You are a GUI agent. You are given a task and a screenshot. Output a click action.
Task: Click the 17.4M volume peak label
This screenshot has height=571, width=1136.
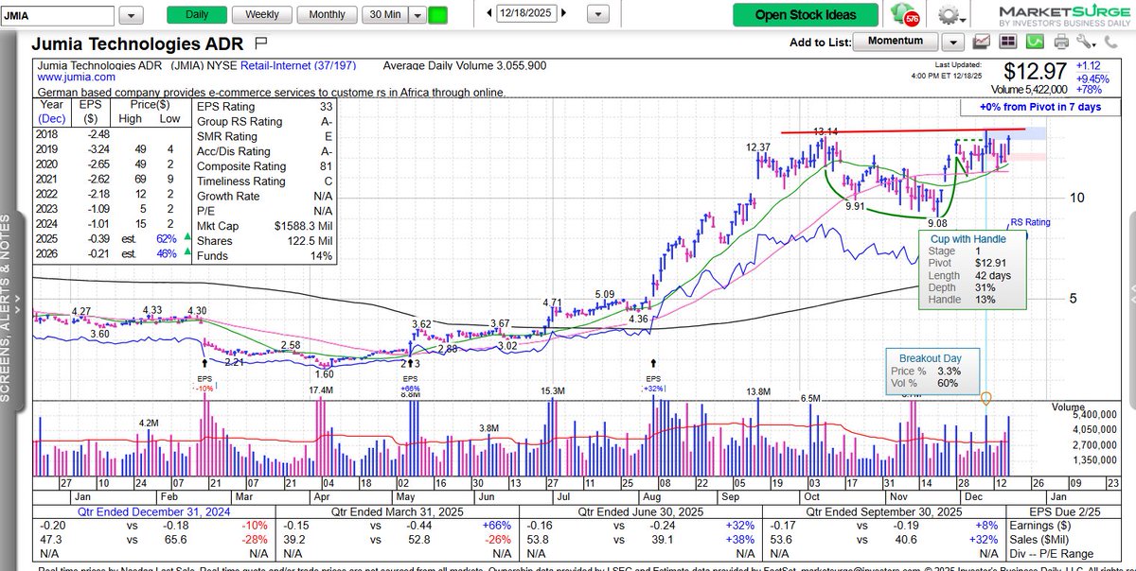coord(320,389)
